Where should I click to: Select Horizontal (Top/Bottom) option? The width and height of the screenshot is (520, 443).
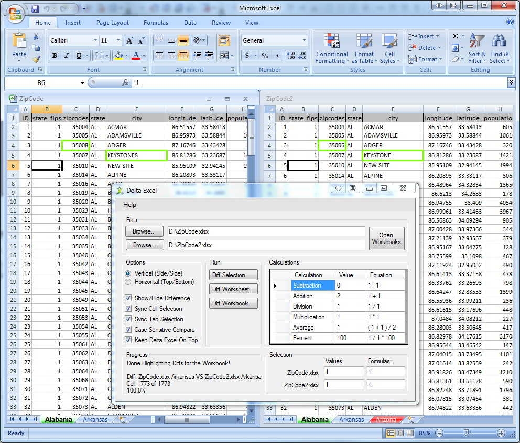tap(160, 282)
